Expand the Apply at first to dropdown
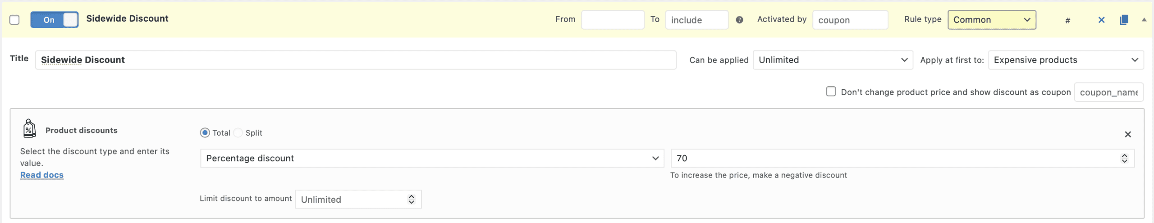1154x223 pixels. 1066,60
